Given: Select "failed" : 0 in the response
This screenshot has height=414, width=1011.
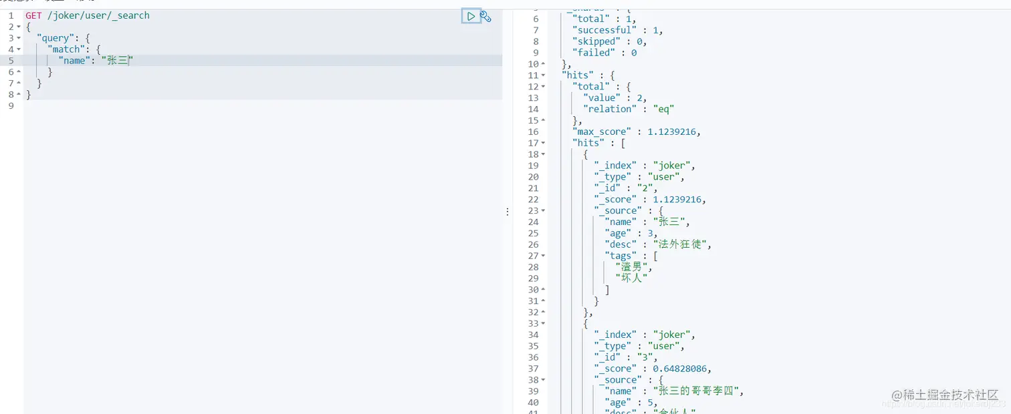Looking at the screenshot, I should (605, 53).
